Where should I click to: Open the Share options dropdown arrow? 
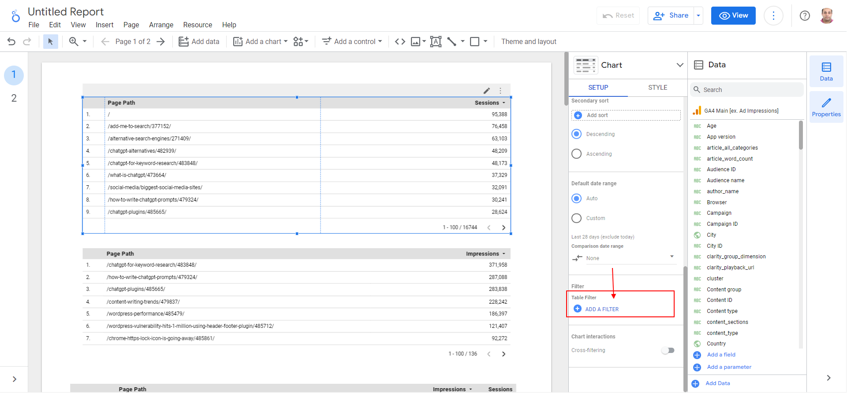698,15
